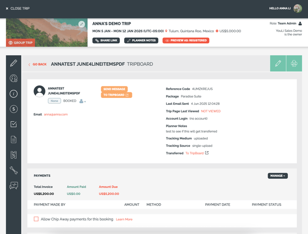Click the Amount Due US$5,200.00 value

pyautogui.click(x=109, y=194)
